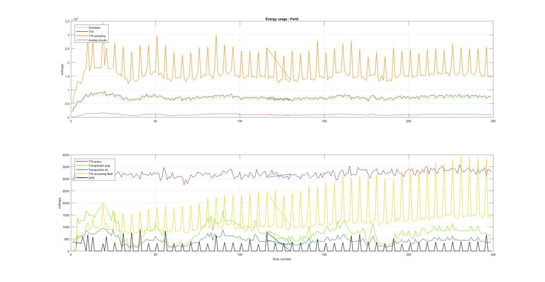Click the yellow TT8 accessing flash legend swatch
The width and height of the screenshot is (545, 282).
click(82, 174)
